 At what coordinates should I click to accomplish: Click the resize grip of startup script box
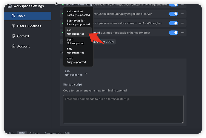182,122
